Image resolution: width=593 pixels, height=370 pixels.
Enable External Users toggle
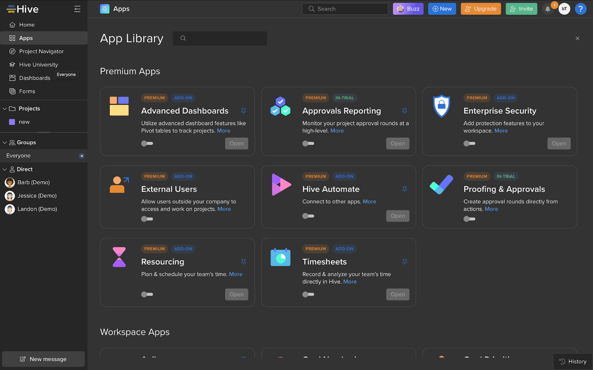[147, 219]
